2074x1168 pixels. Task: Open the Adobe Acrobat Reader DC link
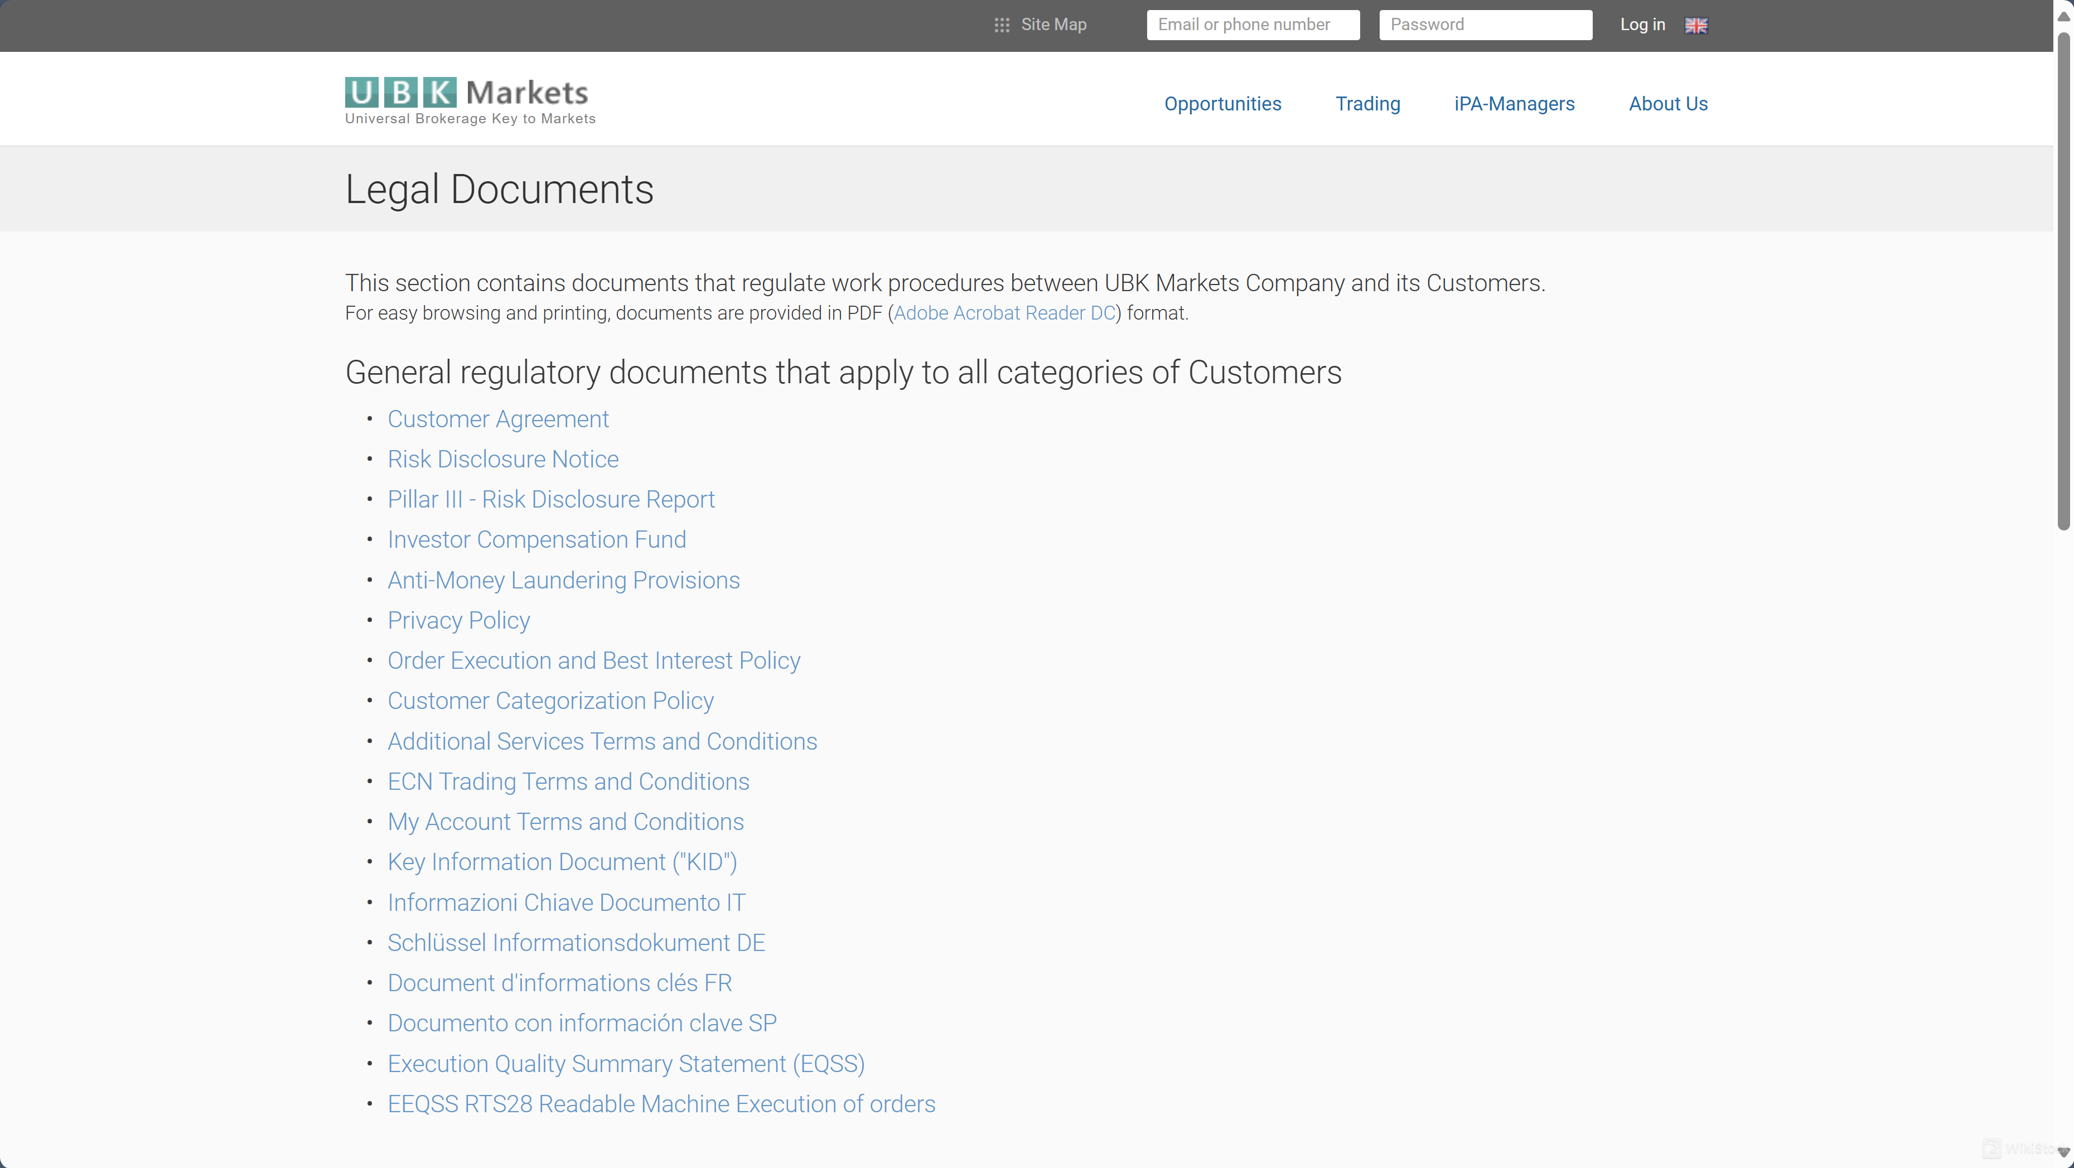[x=1004, y=313]
